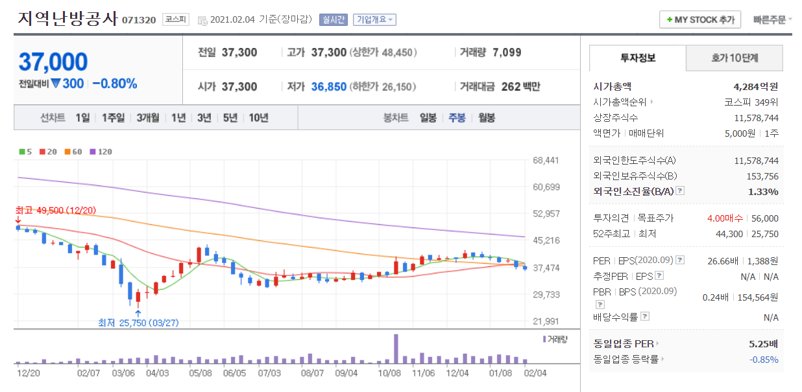The height and width of the screenshot is (392, 802).
Task: Click the -0.80% change rate
Action: coord(115,84)
